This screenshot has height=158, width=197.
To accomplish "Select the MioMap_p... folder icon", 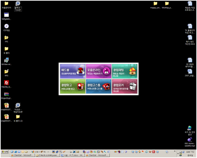I will 167,3.
